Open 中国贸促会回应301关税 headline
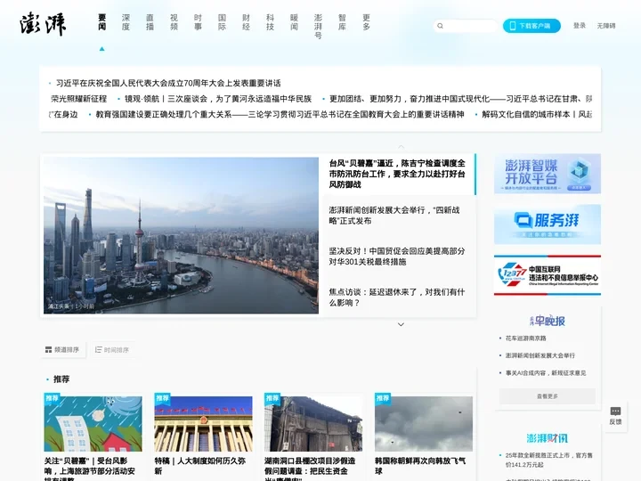This screenshot has height=481, width=641. click(397, 256)
